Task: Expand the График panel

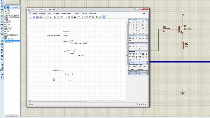Action: tap(147, 62)
